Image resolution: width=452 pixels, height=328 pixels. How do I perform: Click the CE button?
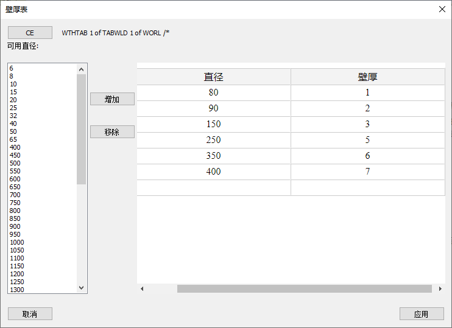30,33
